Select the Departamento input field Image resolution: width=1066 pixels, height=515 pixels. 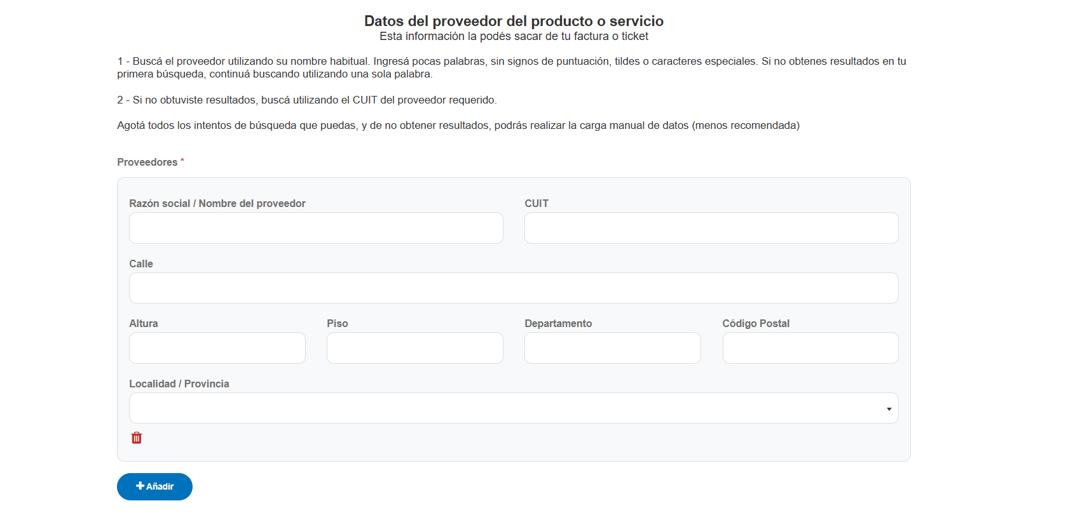(612, 348)
